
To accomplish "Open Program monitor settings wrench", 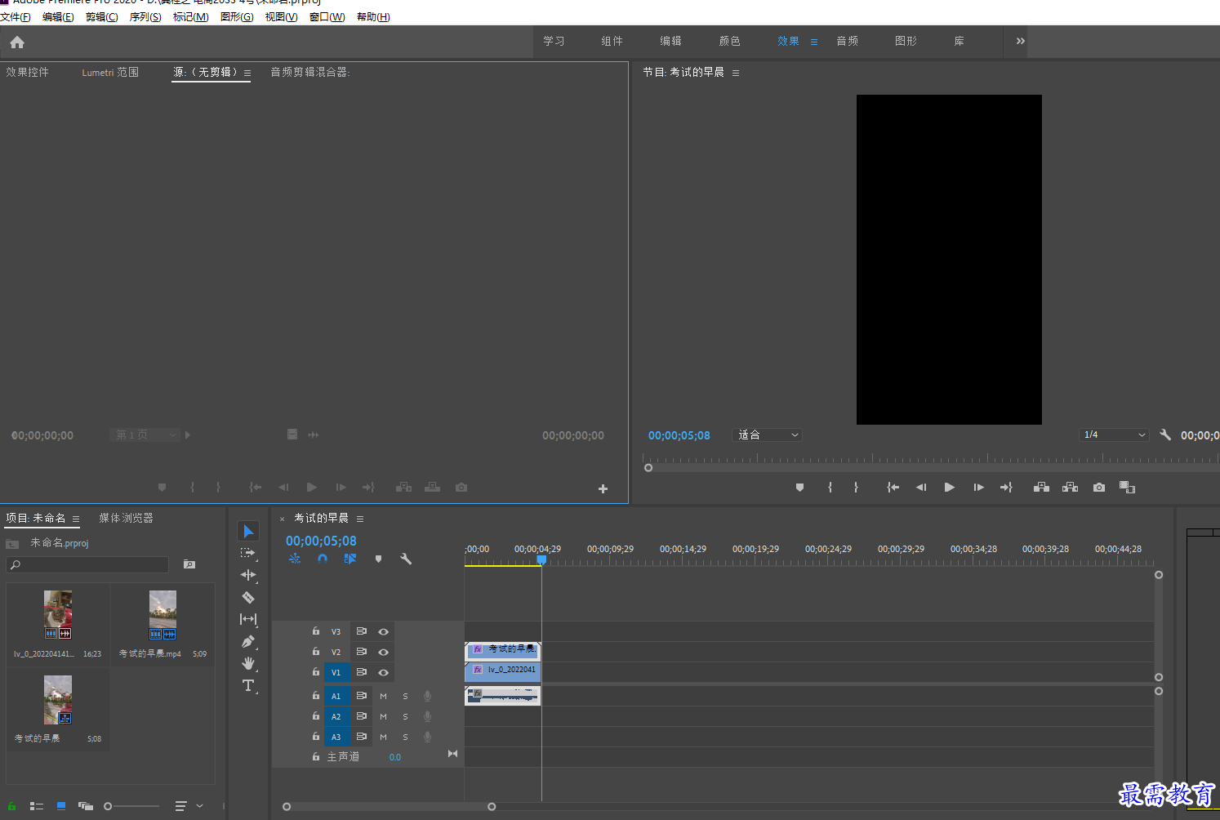I will coord(1165,435).
